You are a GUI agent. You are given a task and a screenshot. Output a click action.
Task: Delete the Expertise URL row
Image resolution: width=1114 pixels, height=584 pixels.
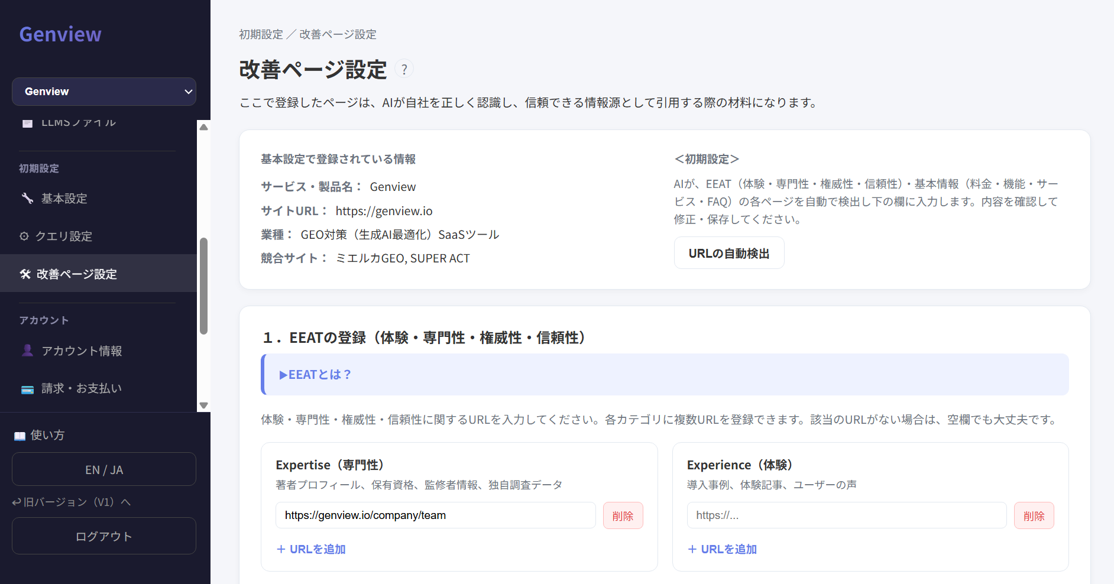pyautogui.click(x=623, y=515)
